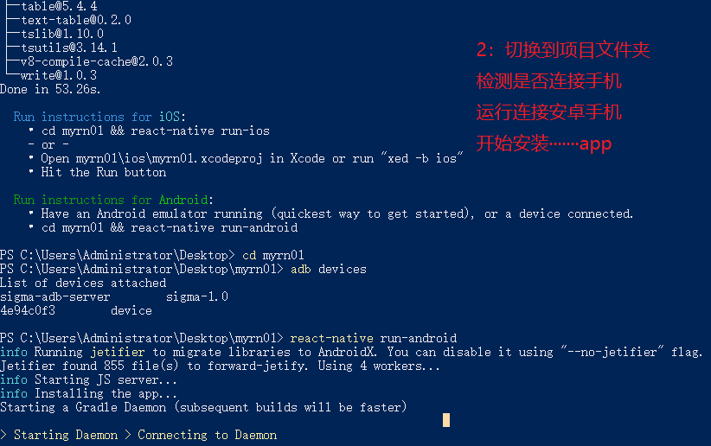The height and width of the screenshot is (446, 711).
Task: Click the red annotation '检测是否连接手机'
Action: [548, 81]
